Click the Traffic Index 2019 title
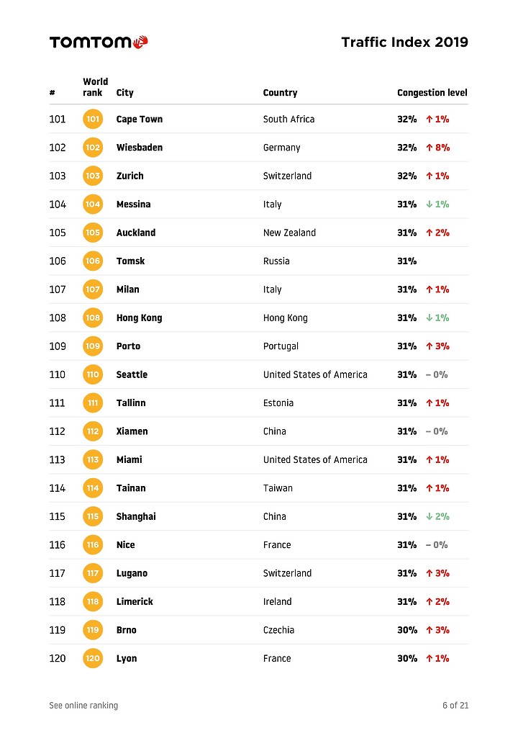518x733 pixels. click(404, 42)
